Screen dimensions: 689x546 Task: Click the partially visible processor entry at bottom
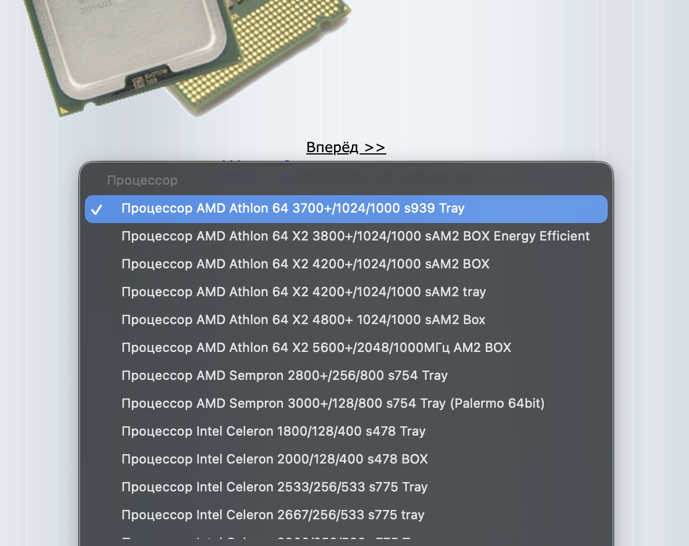(x=273, y=543)
